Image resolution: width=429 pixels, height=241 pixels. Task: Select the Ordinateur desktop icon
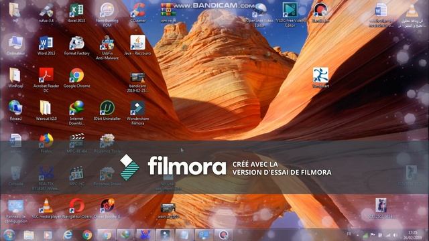[15, 45]
